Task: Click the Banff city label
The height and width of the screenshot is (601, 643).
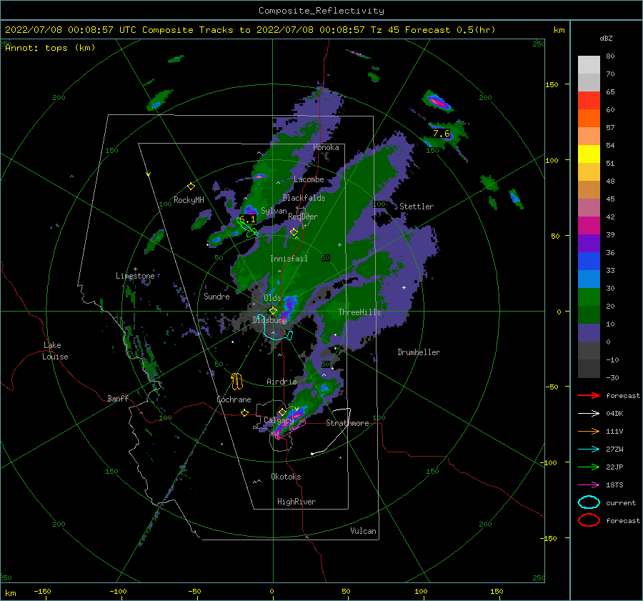Action: coord(118,398)
